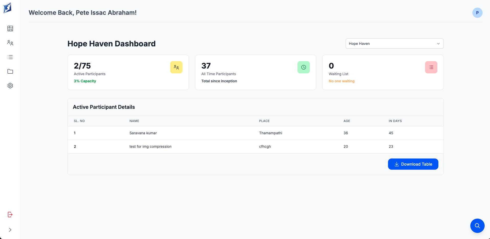This screenshot has height=239, width=490.
Task: Click the Download Table button
Action: [413, 164]
